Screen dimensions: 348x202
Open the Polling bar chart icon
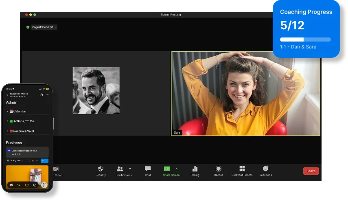195,169
